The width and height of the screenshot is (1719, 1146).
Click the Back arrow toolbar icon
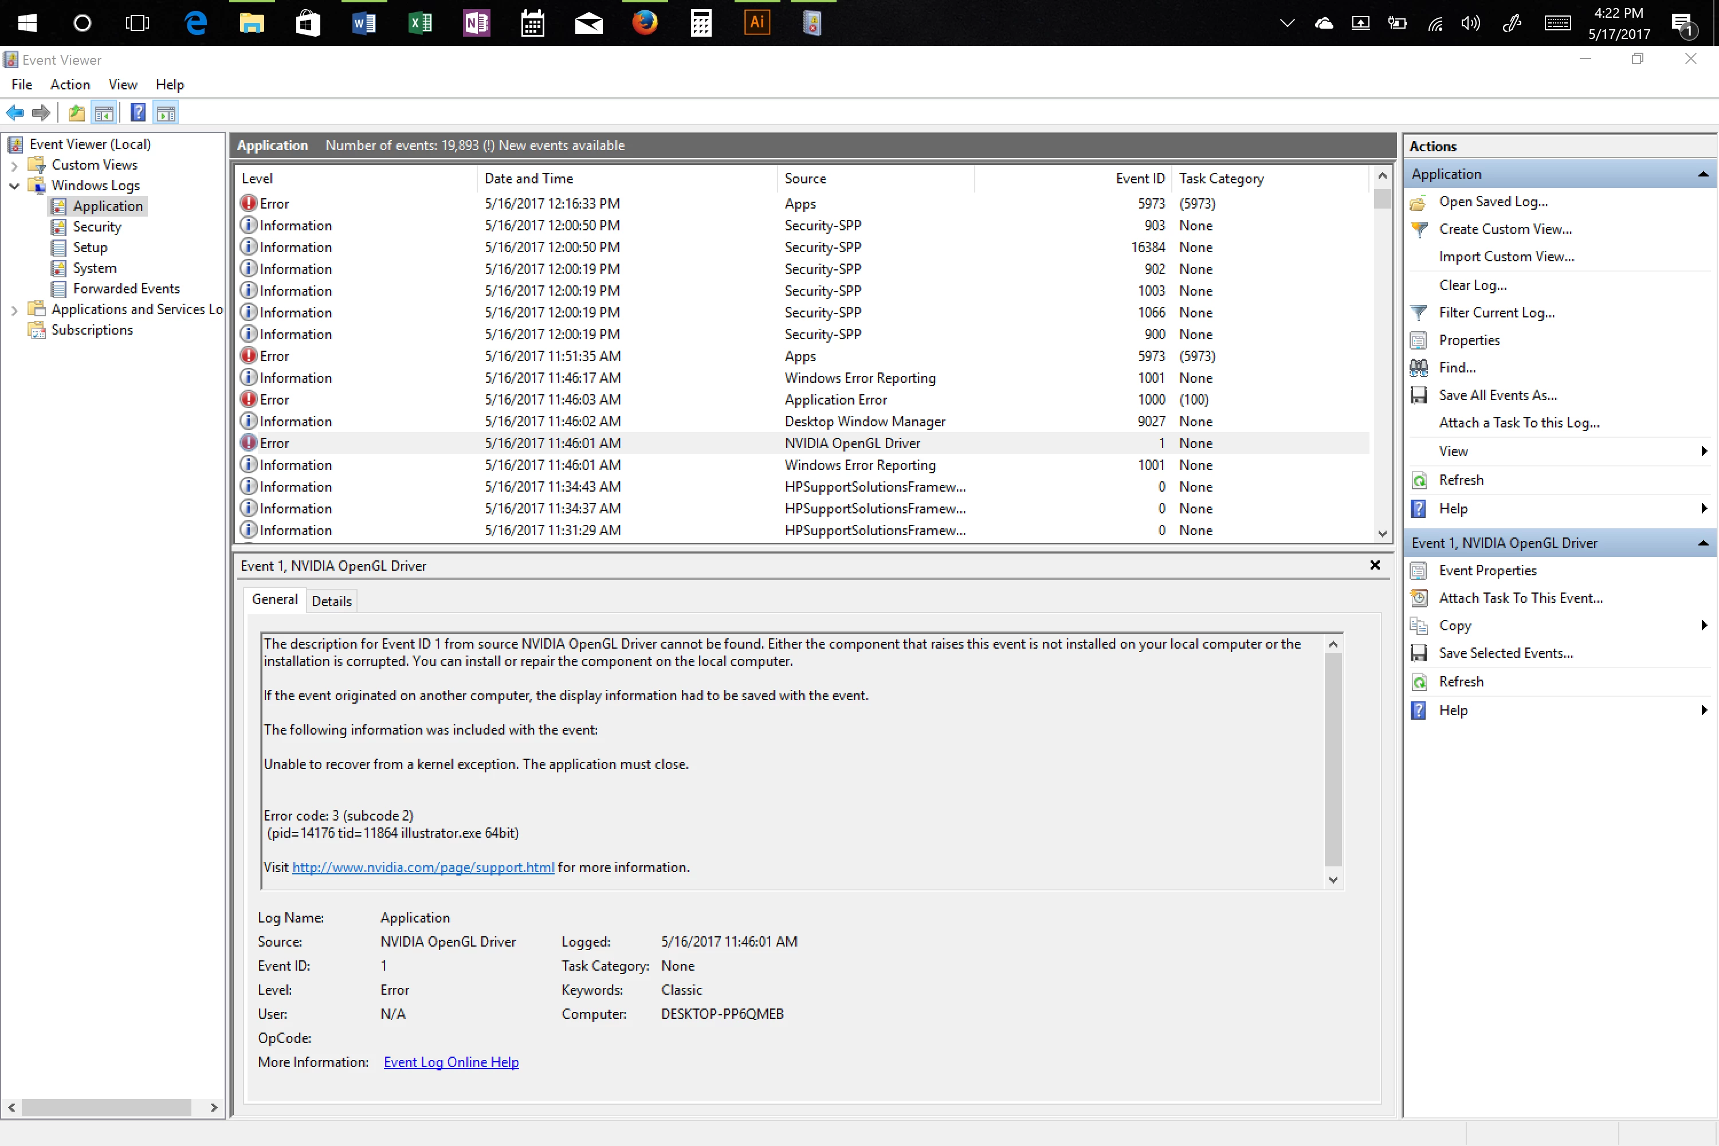tap(15, 112)
